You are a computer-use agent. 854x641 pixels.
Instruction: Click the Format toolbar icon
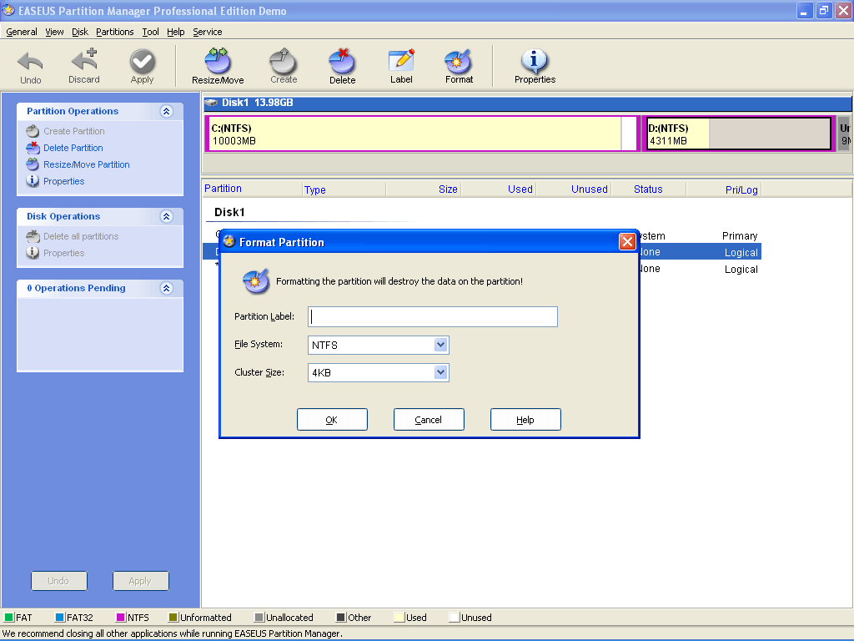click(459, 67)
